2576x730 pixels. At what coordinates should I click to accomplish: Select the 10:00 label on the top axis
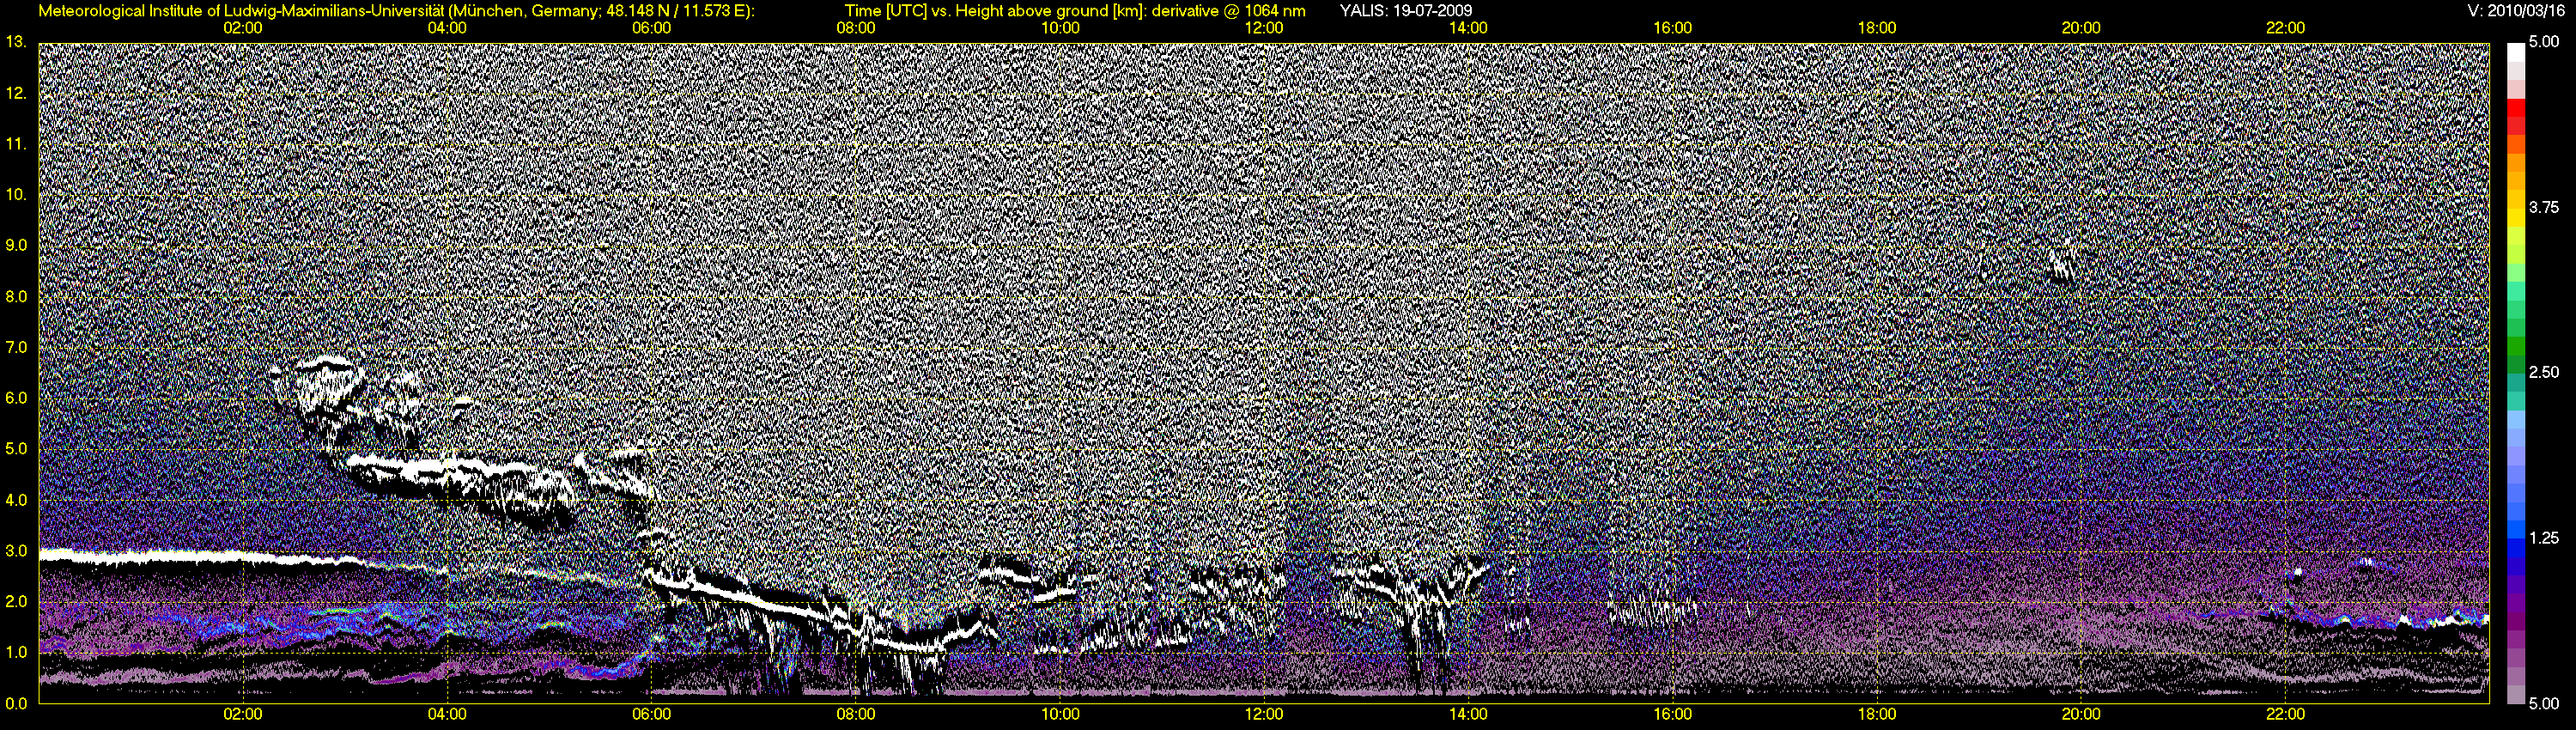click(1060, 28)
